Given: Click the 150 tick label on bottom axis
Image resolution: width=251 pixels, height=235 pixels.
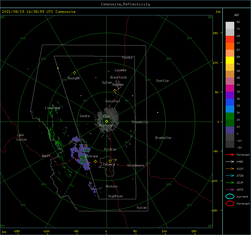Looking at the screenshot, I should coord(194,231).
